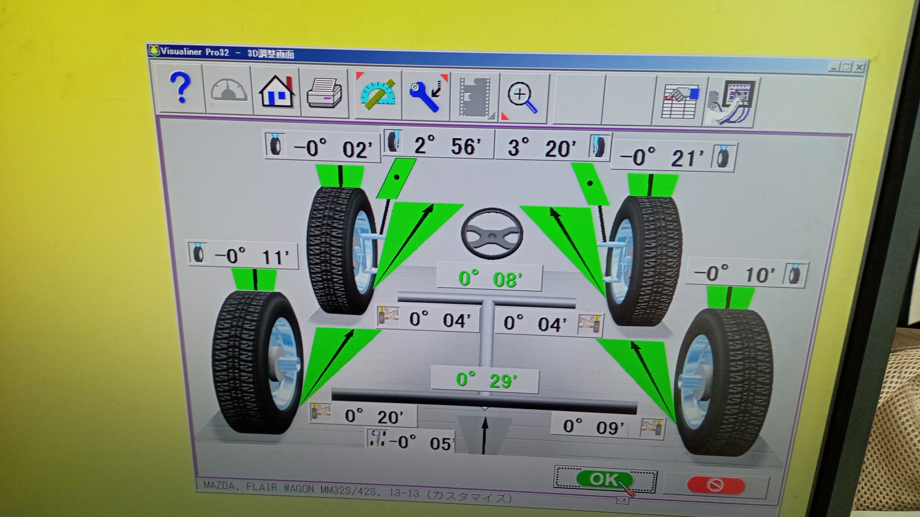Click the home icon in the toolbar
Screen dimensions: 920x517
[276, 91]
